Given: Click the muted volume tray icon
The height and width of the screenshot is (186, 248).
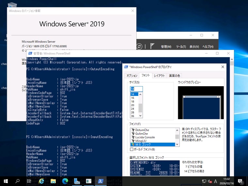Looking at the screenshot, I should click(210, 181).
